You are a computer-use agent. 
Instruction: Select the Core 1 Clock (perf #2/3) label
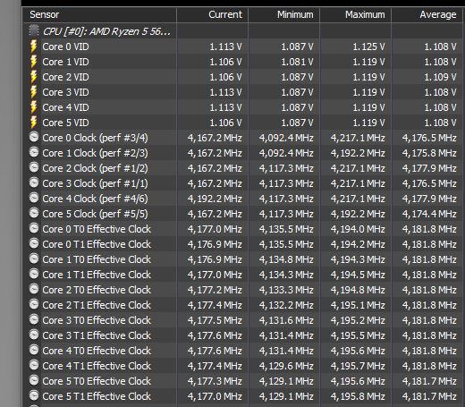(x=95, y=153)
